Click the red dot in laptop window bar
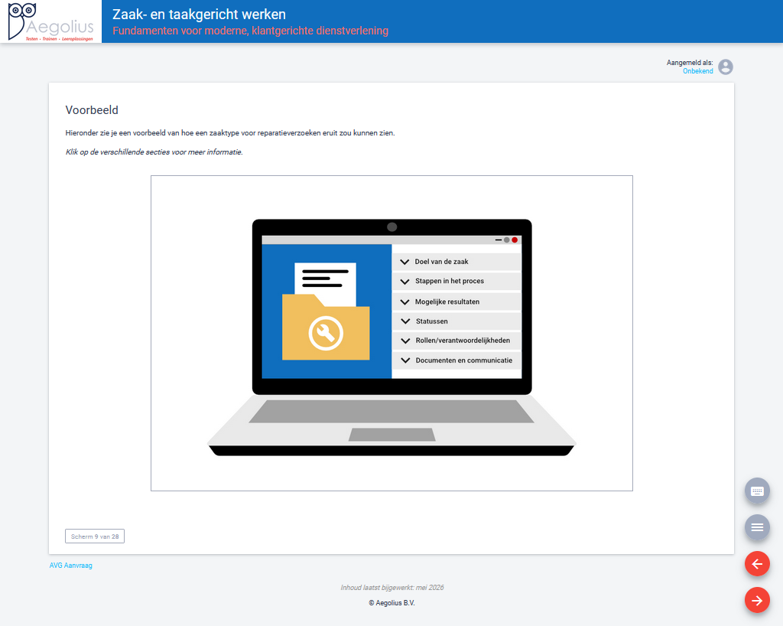Screen dimensions: 783x626 click(515, 240)
